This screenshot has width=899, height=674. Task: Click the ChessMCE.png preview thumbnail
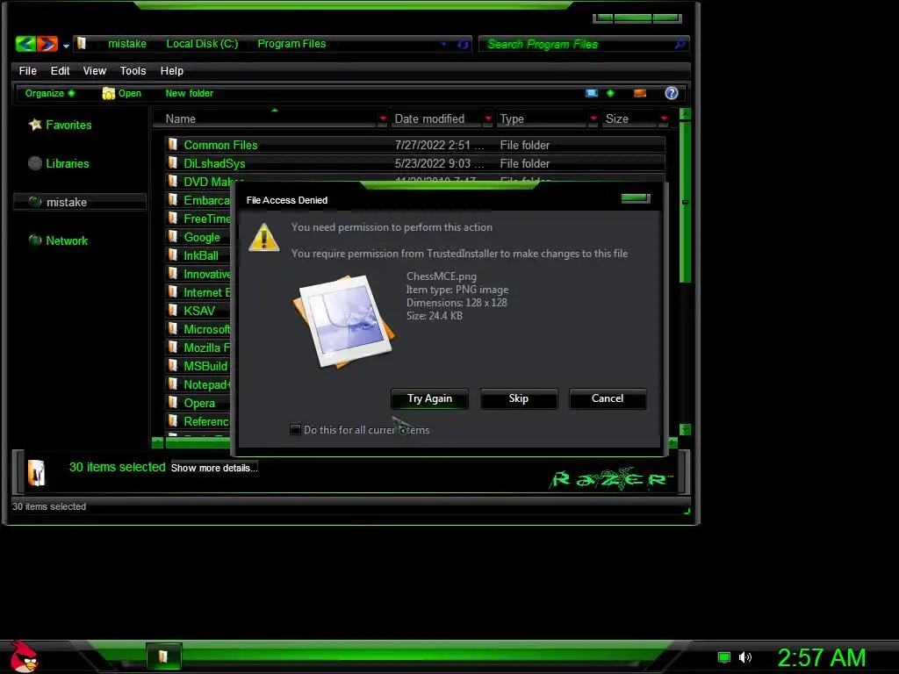(x=344, y=321)
